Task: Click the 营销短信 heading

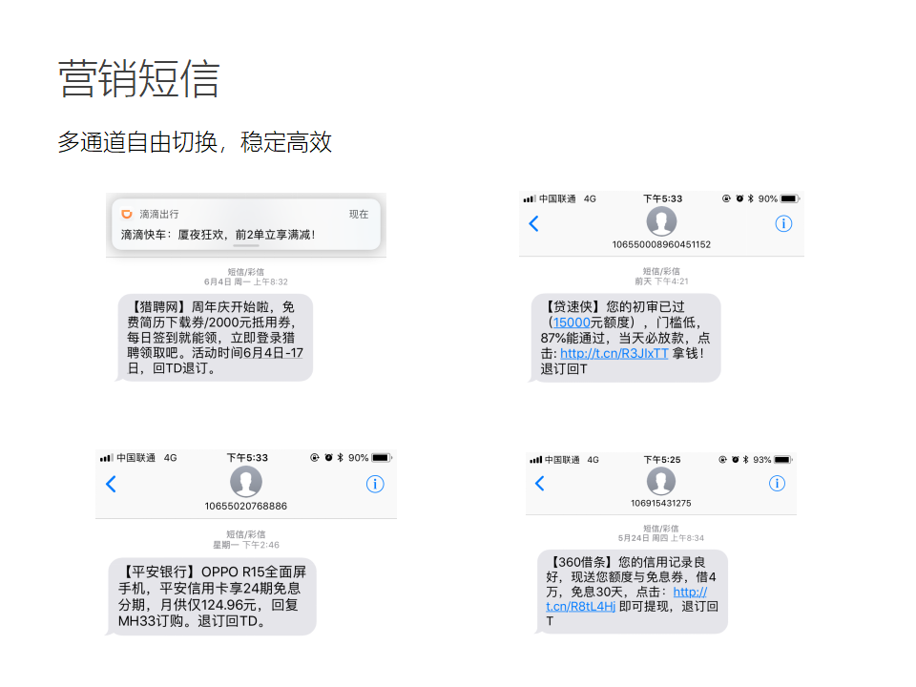Action: pos(139,78)
